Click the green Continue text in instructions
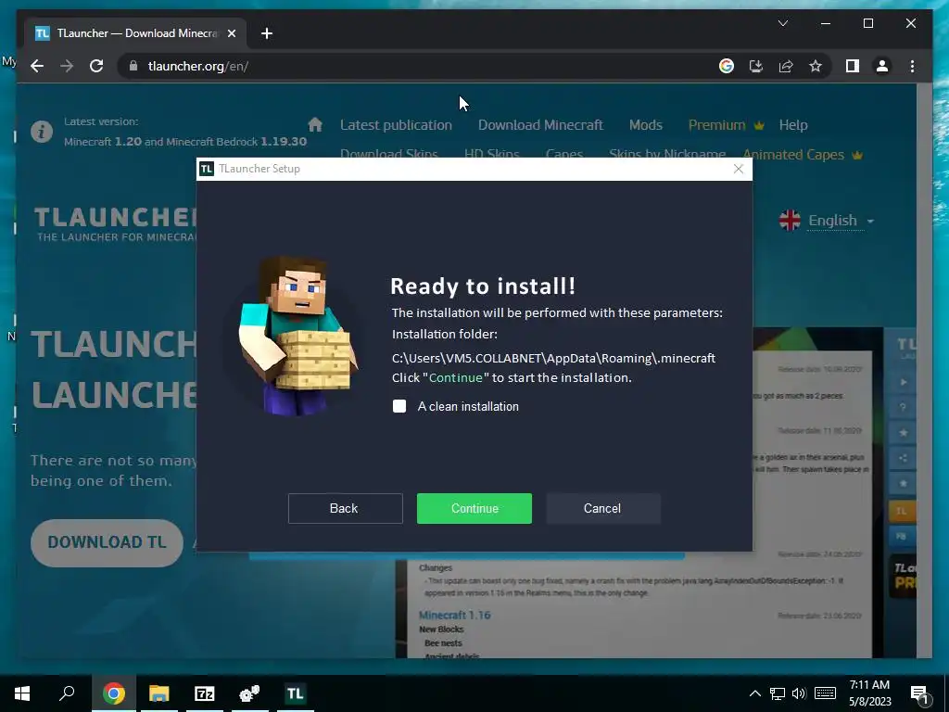This screenshot has height=712, width=949. pos(456,378)
